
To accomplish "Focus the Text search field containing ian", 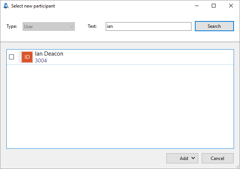I will point(149,26).
